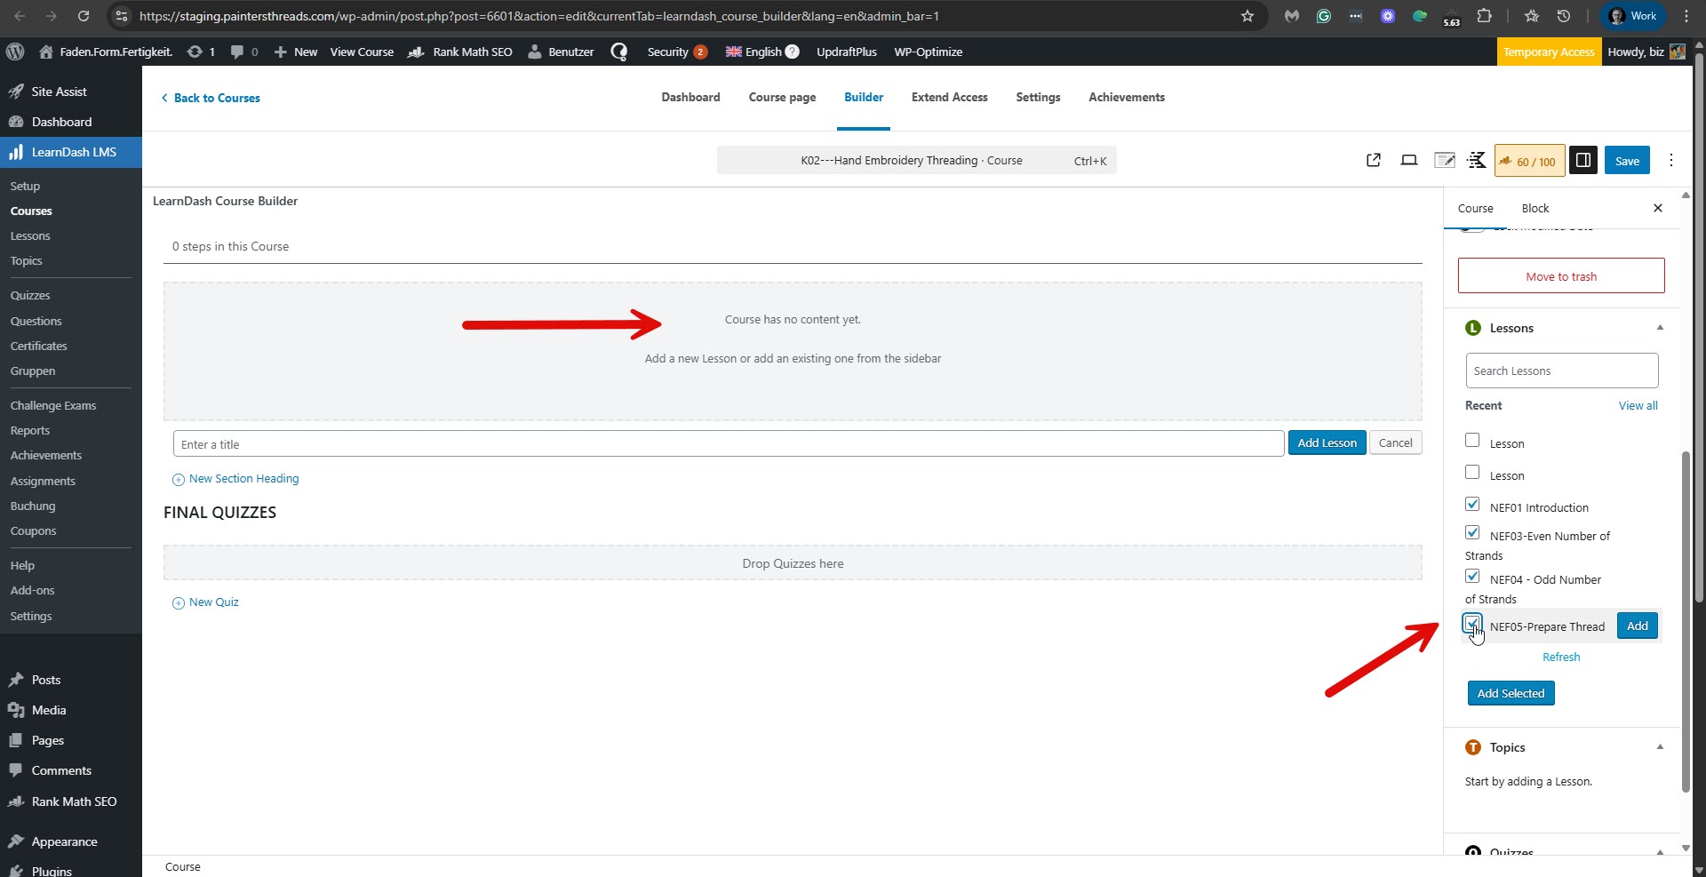Toggle the settings sidebar panel icon
Image resolution: width=1706 pixels, height=877 pixels.
pyautogui.click(x=1582, y=161)
